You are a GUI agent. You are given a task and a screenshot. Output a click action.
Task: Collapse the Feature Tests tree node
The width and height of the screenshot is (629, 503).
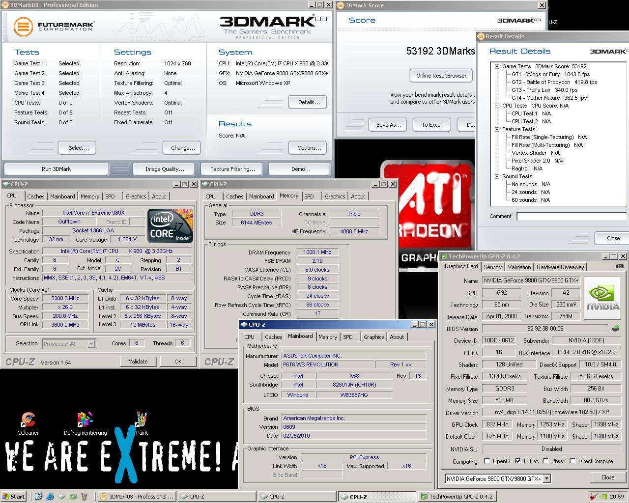point(497,129)
